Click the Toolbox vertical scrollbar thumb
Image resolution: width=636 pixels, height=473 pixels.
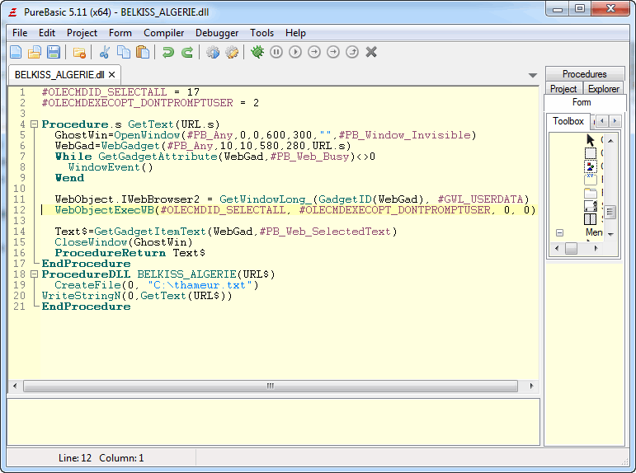point(610,212)
